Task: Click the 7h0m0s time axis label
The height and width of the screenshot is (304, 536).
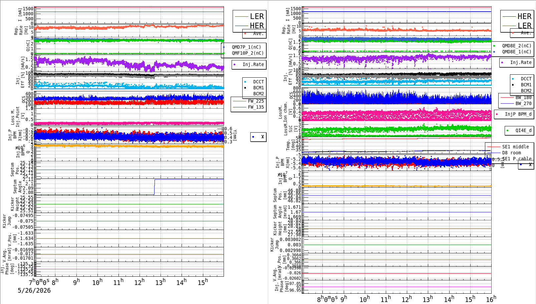Action: [39, 282]
